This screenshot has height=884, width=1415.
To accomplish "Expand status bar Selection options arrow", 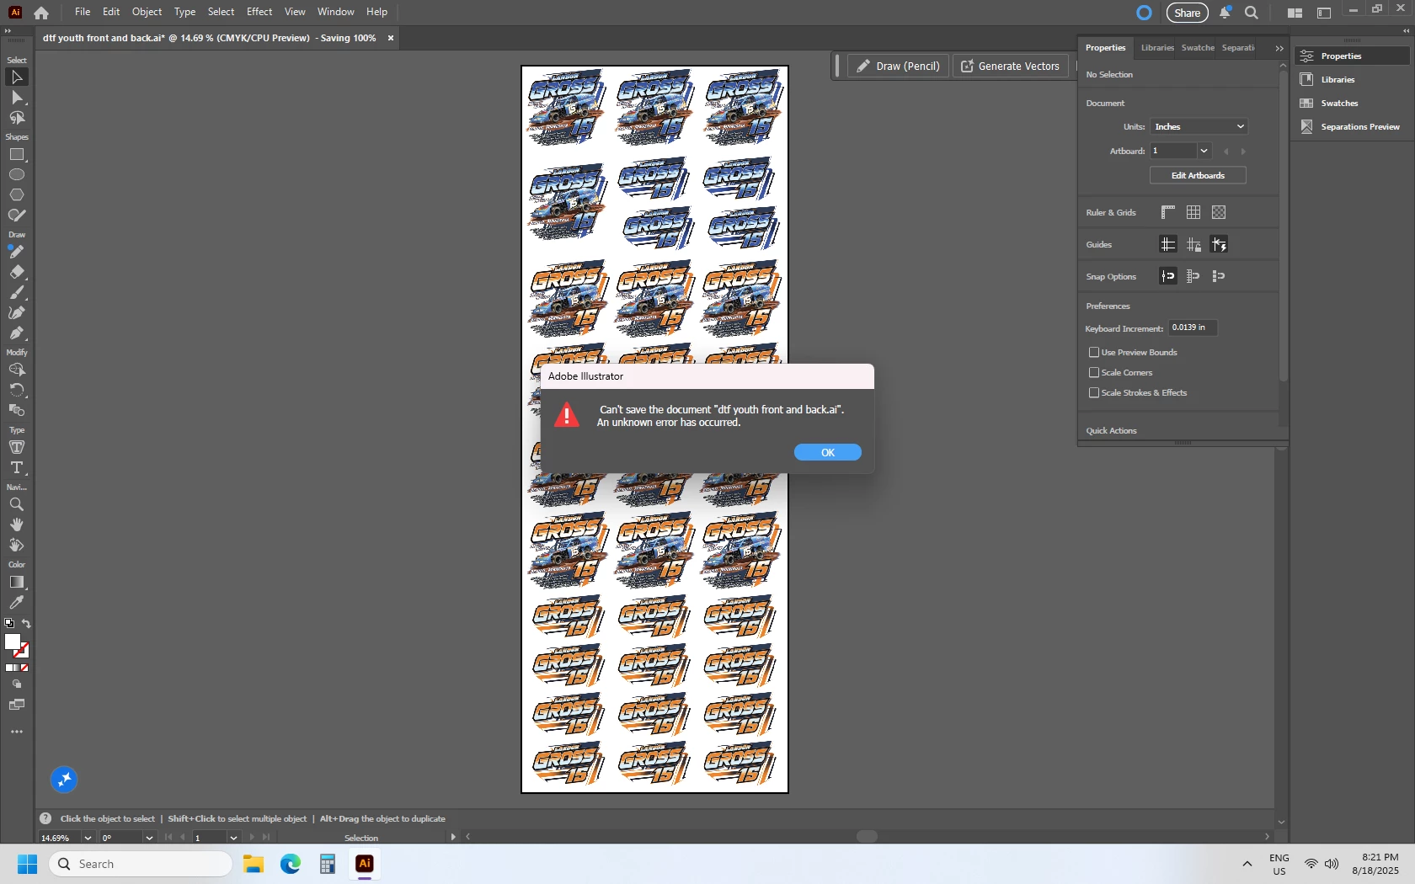I will [x=453, y=837].
